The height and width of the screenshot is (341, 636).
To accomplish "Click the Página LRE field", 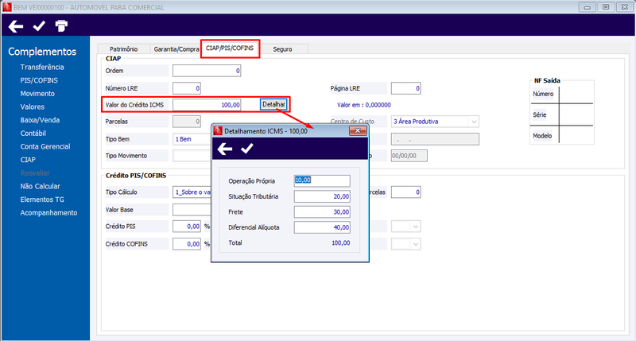I will pyautogui.click(x=405, y=88).
